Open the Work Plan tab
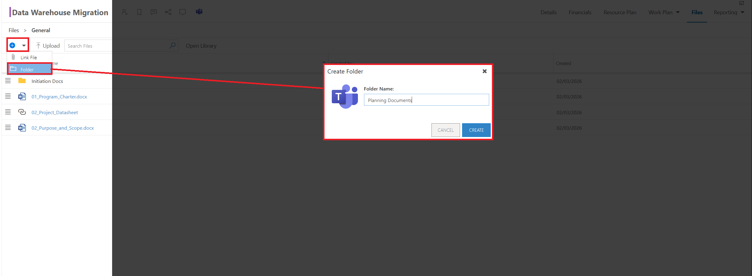The width and height of the screenshot is (752, 276). (660, 12)
